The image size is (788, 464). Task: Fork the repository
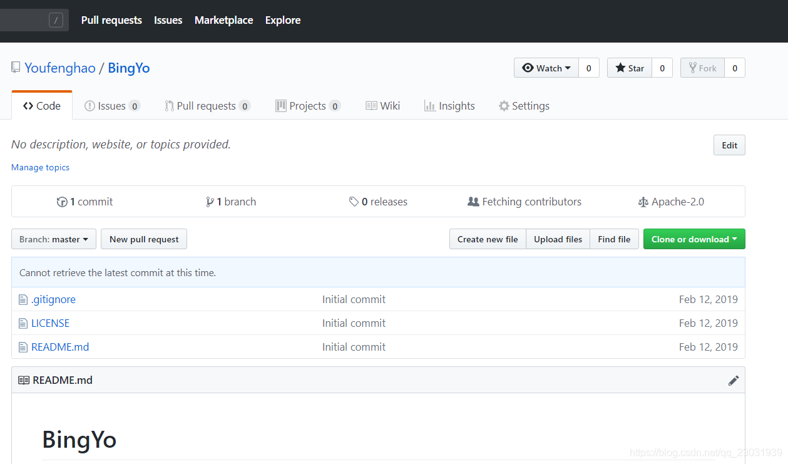[703, 68]
